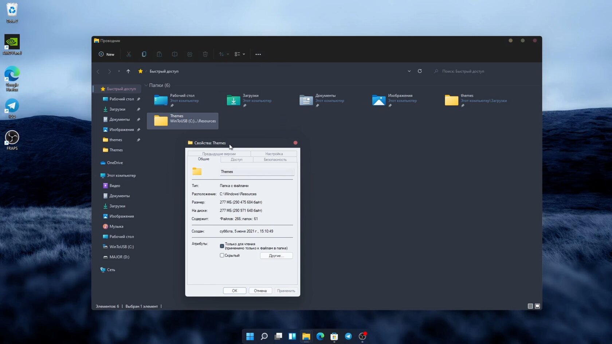The height and width of the screenshot is (344, 612).
Task: Open Telegram from the taskbar
Action: 348,336
